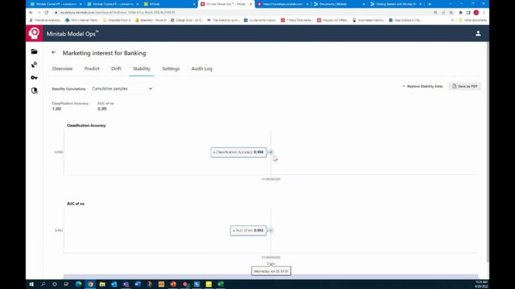Open Google Chrome from the taskbar
515x289 pixels.
tap(91, 284)
